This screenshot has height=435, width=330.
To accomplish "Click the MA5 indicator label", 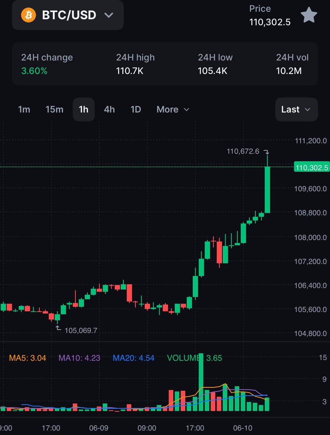I will 27,358.
